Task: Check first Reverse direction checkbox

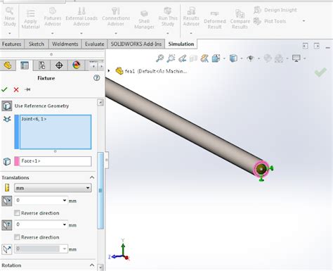Action: 17,213
